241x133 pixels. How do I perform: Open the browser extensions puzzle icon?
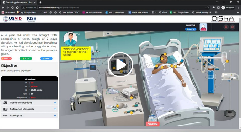click(x=214, y=8)
